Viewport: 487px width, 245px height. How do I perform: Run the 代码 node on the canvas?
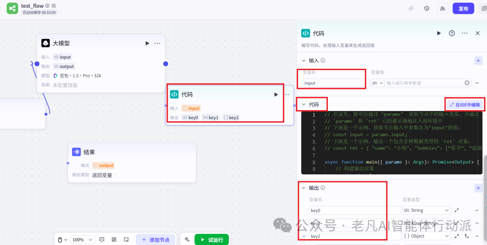pos(276,94)
